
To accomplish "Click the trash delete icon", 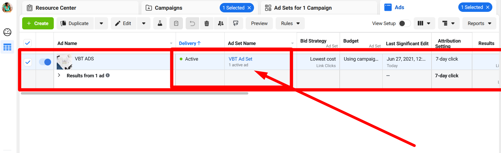I will click(207, 23).
